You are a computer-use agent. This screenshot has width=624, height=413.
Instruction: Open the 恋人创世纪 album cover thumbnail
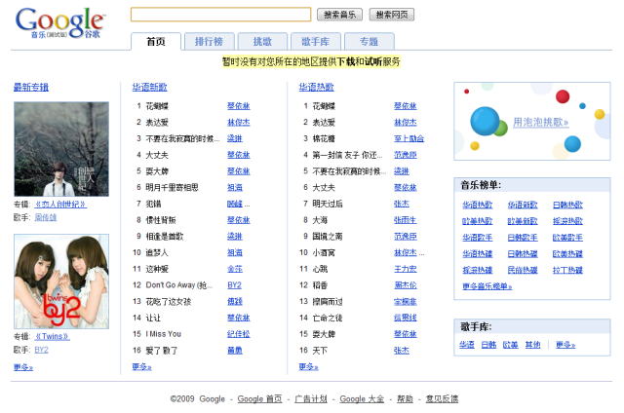[61, 149]
